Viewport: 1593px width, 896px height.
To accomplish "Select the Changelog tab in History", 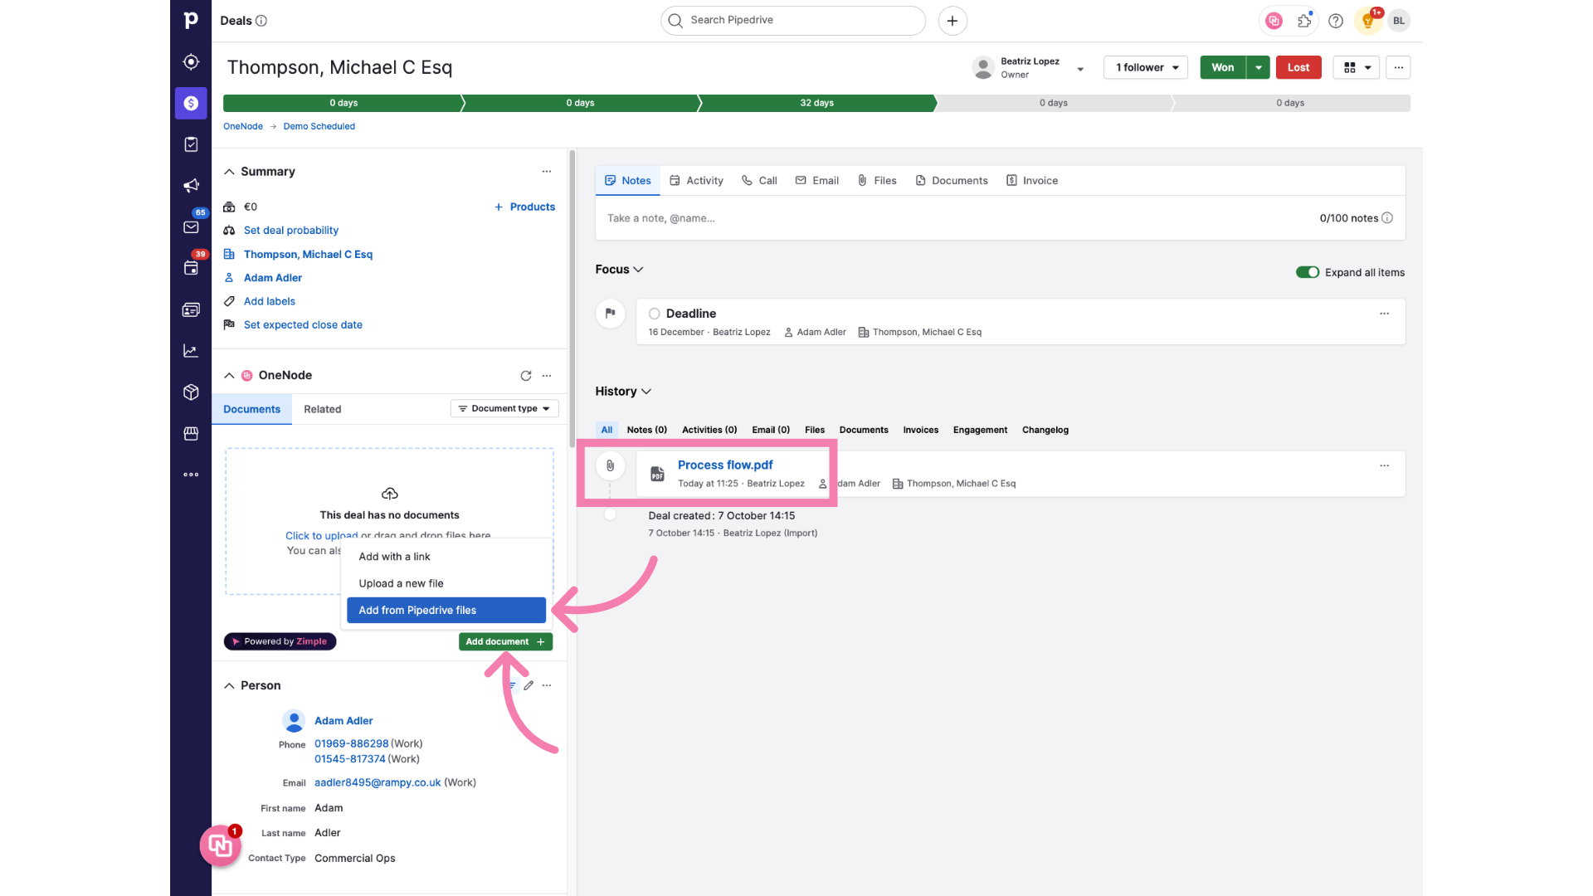I will click(x=1045, y=429).
